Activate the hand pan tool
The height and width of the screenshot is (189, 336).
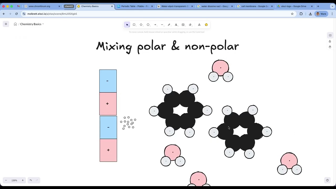(330, 47)
